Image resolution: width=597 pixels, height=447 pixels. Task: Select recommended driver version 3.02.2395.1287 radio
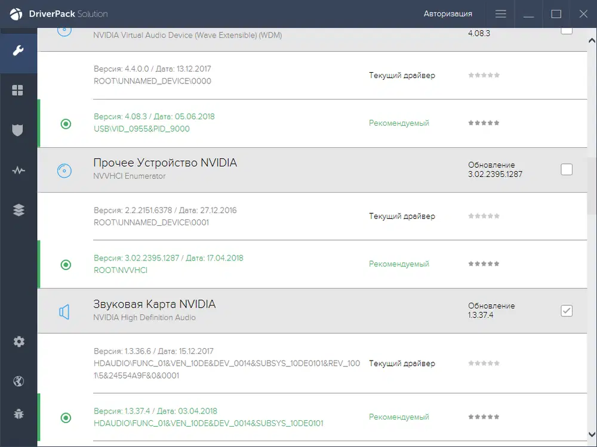pos(66,265)
